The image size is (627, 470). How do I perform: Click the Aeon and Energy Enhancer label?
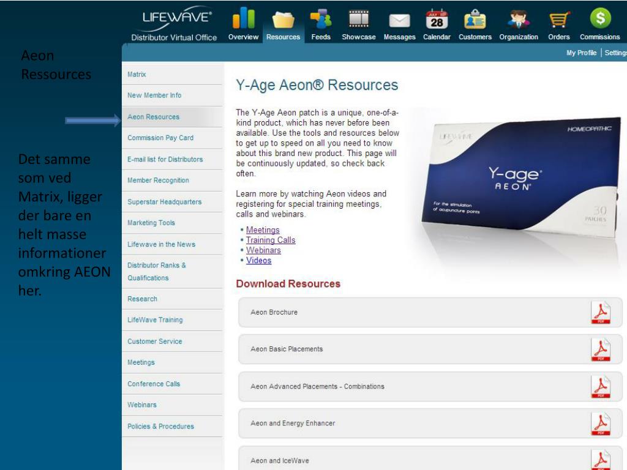[x=293, y=423]
